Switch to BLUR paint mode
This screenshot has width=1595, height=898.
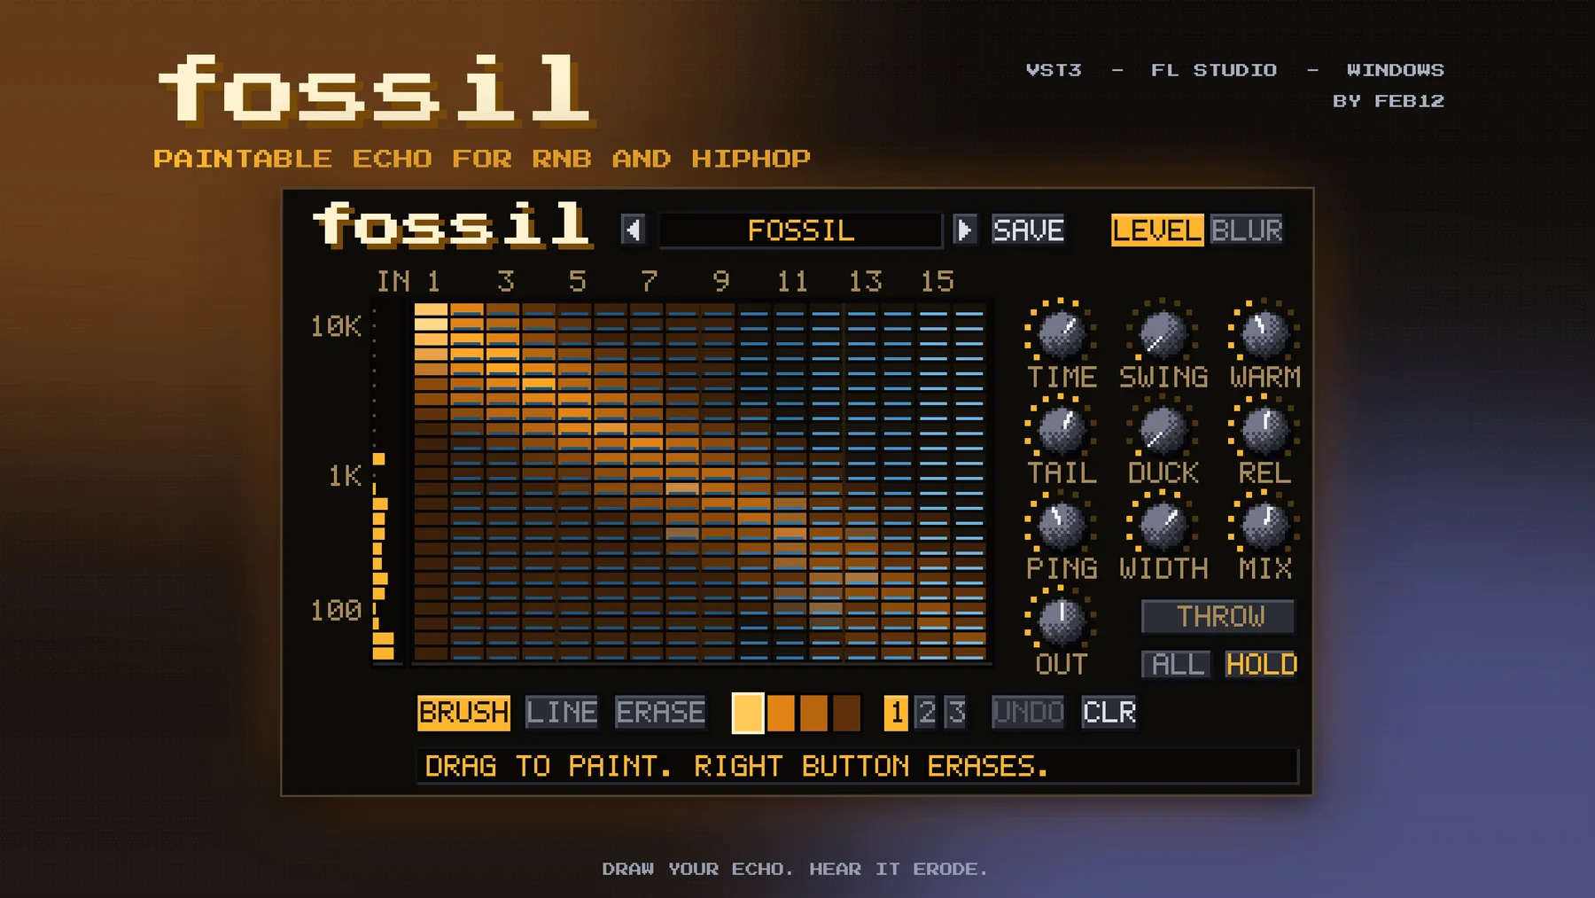click(x=1246, y=230)
